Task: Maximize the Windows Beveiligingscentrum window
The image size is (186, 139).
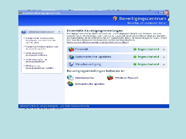Action: pyautogui.click(x=161, y=13)
